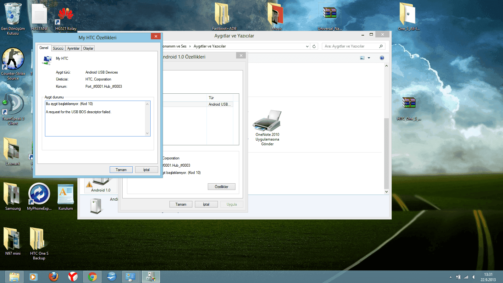Open the Control Panel taskbar icon
Image resolution: width=503 pixels, height=283 pixels.
point(130,277)
